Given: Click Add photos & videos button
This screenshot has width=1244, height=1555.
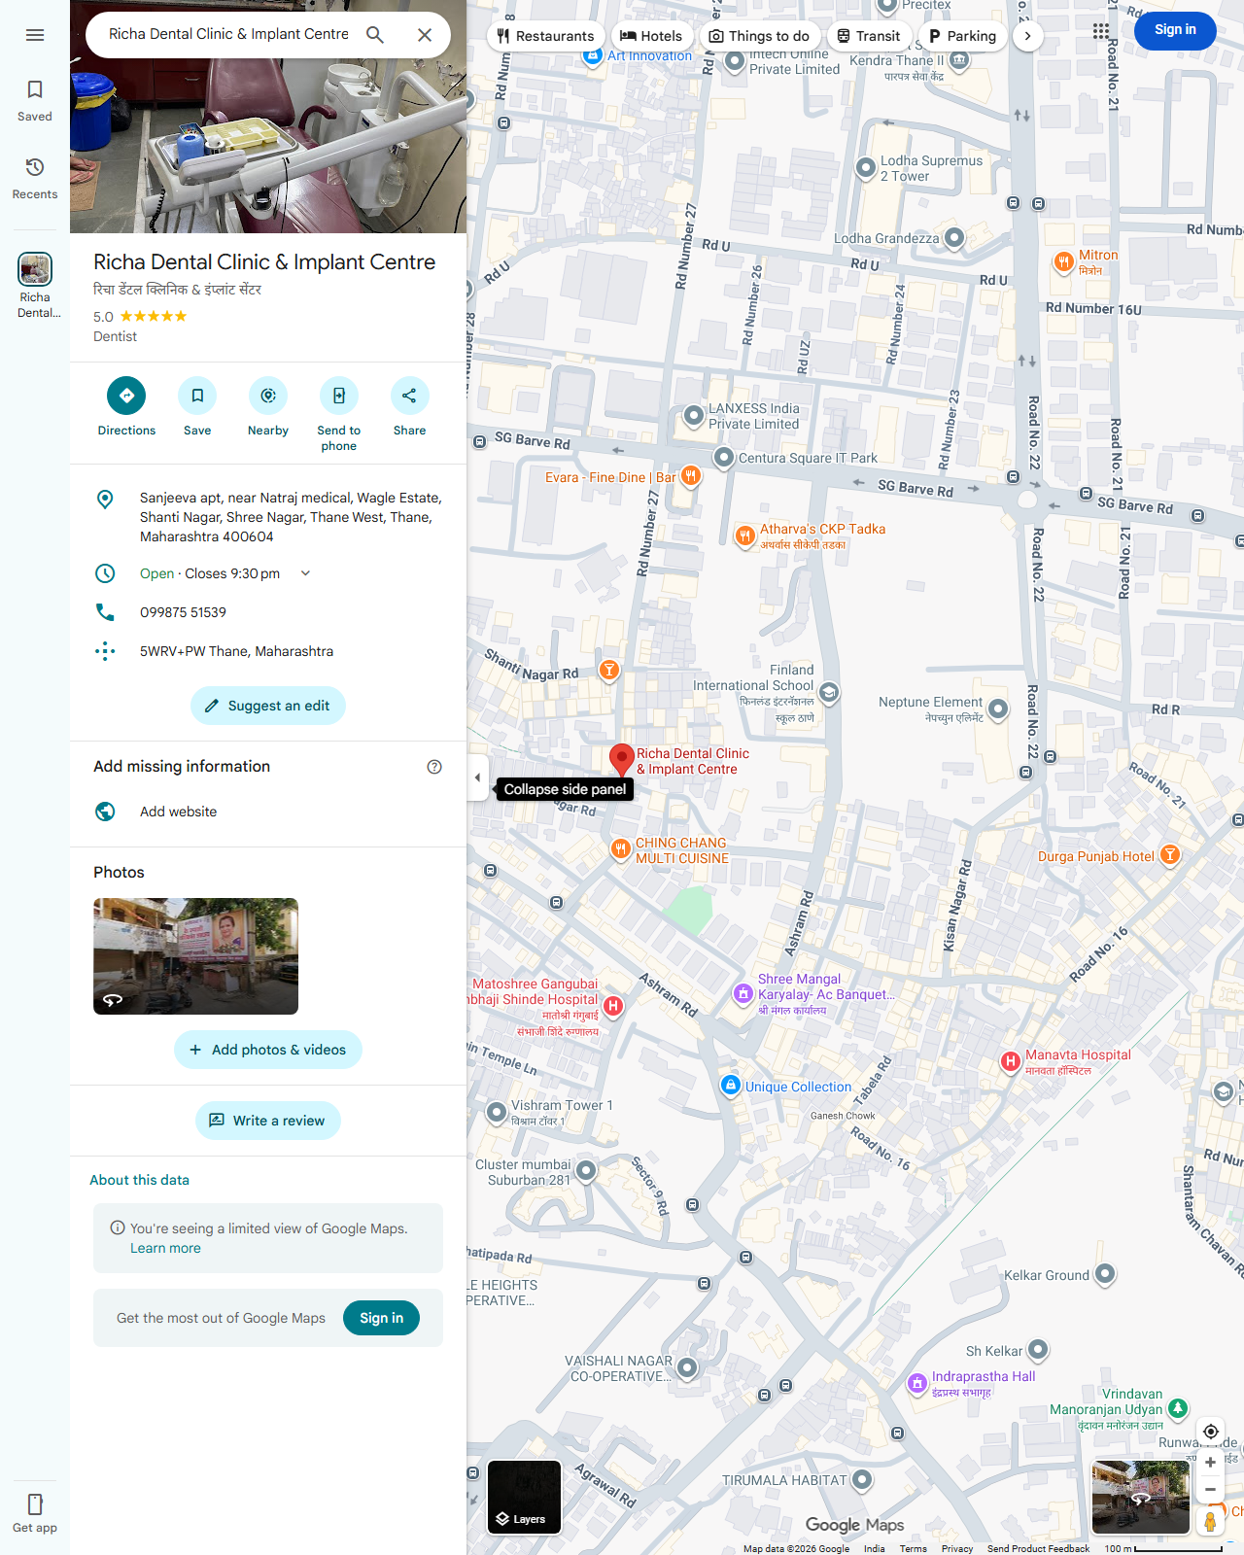Looking at the screenshot, I should (x=268, y=1050).
